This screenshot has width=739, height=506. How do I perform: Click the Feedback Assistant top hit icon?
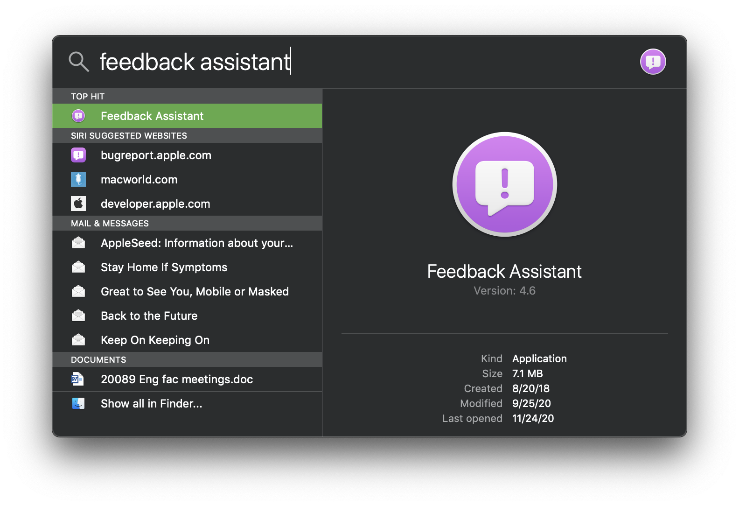(78, 116)
